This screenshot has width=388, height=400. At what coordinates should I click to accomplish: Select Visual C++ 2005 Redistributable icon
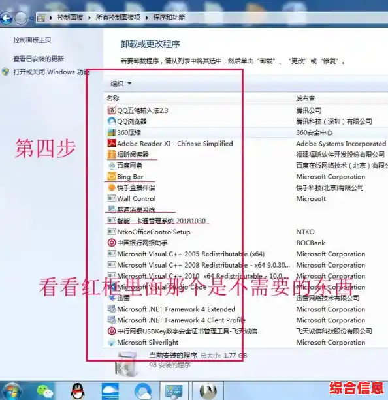coord(111,254)
